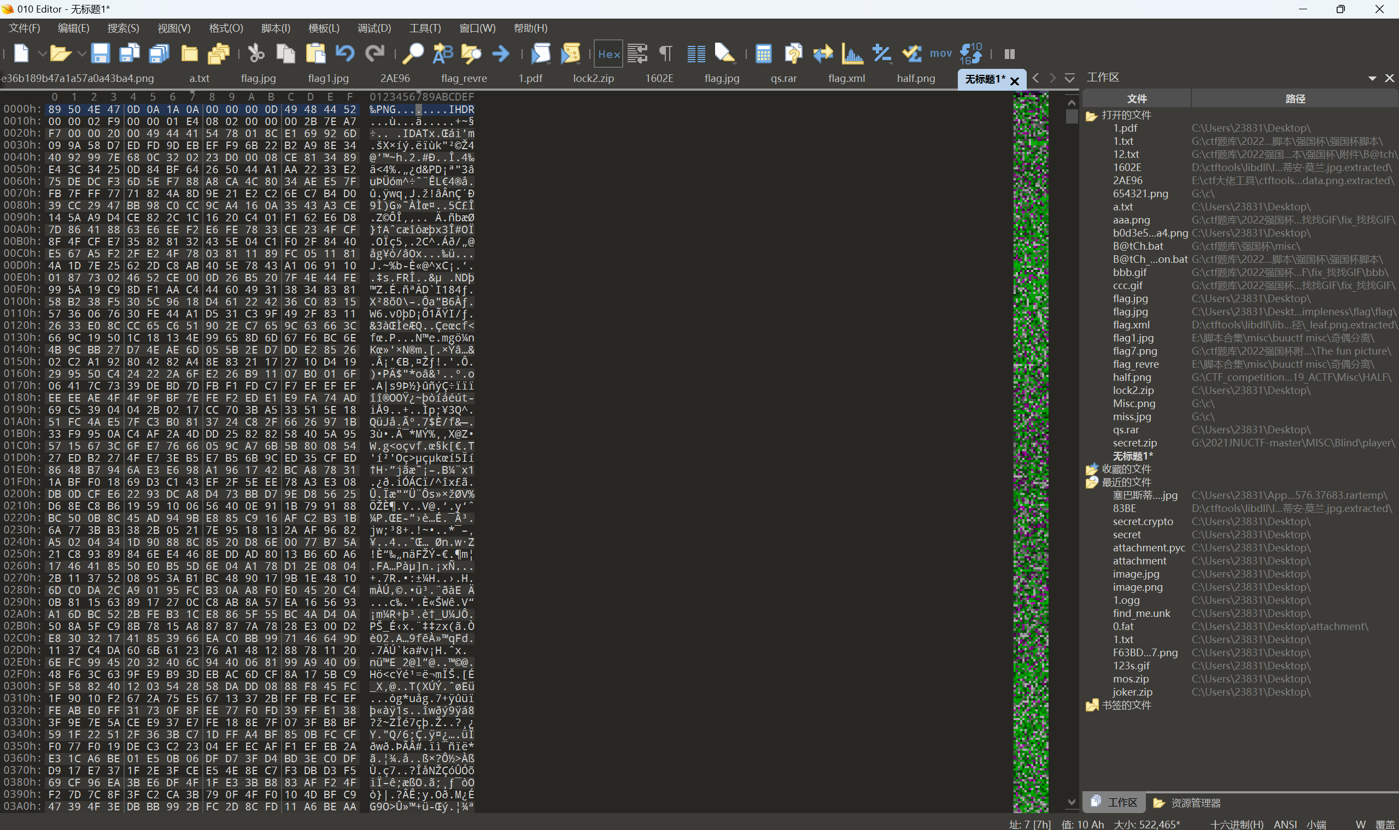
Task: Open Find with the magnifier icon
Action: point(413,54)
